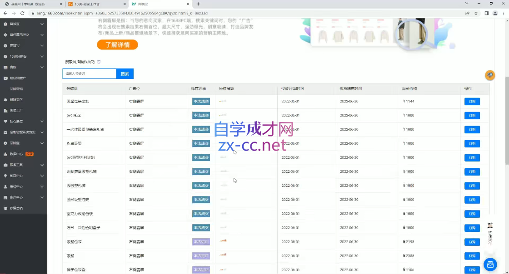This screenshot has width=509, height=274.
Task: Click the blue chat support icon
Action: [490, 264]
